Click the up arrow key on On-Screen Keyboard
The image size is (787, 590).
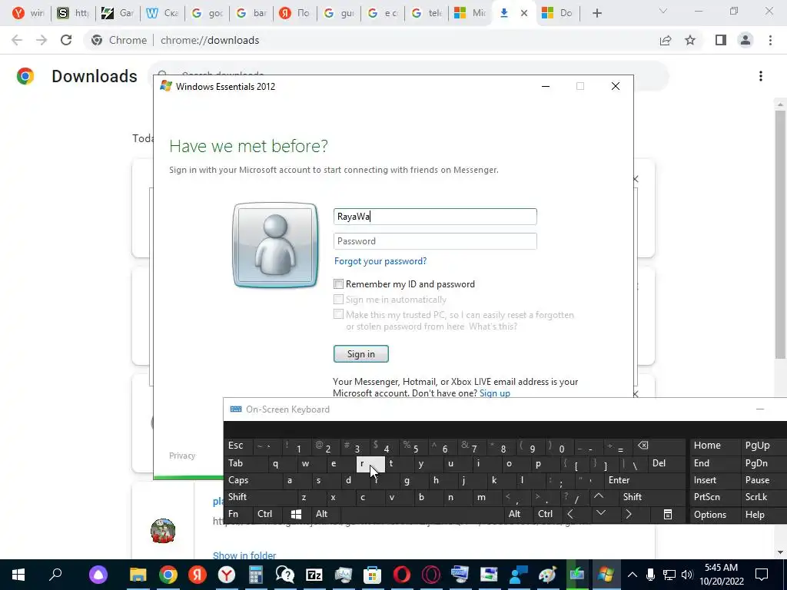click(x=598, y=496)
